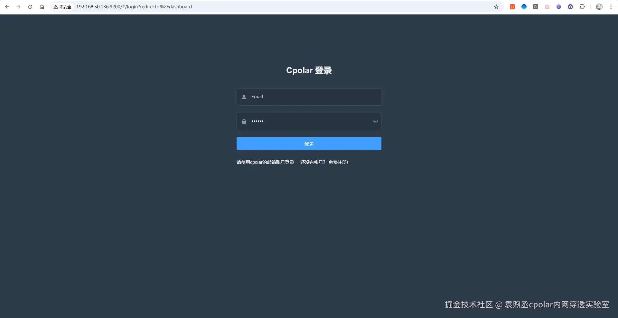This screenshot has height=318, width=618.
Task: Open the pink extension icon
Action: 547,7
